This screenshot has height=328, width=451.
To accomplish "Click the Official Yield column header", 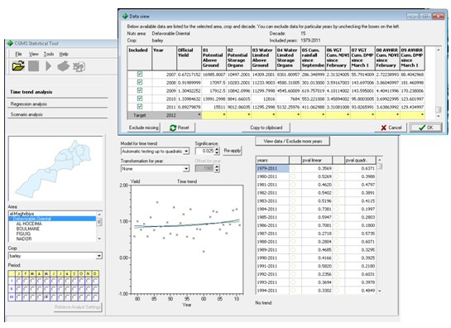I will [189, 58].
